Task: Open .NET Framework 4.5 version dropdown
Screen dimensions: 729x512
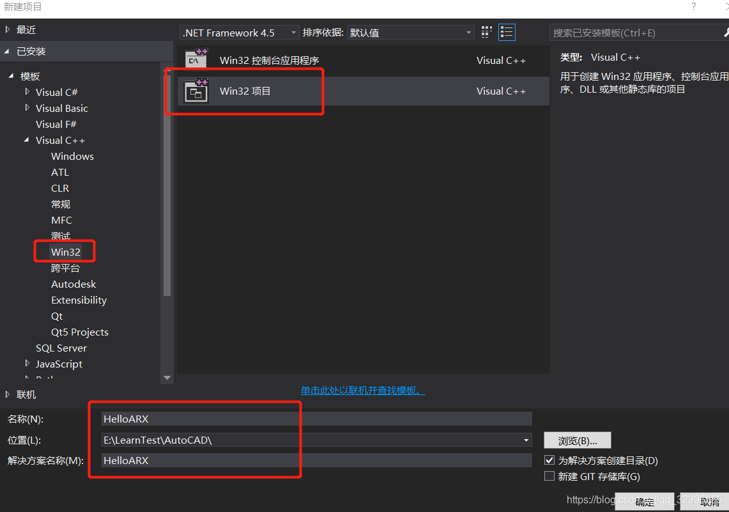Action: [x=239, y=33]
